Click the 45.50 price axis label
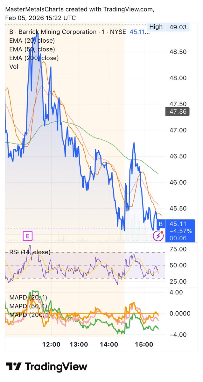This screenshot has height=382, width=203. tap(178, 208)
